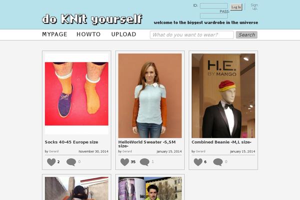Like the Combined Beanie post
This screenshot has width=300, height=200.
[198, 162]
